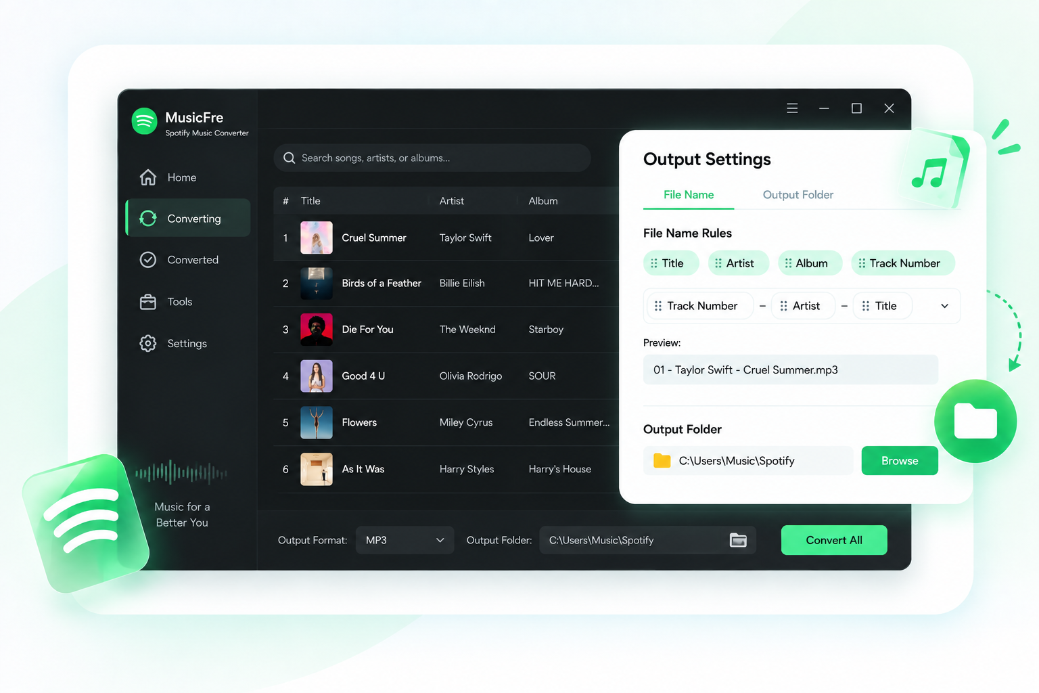Click Cruel Summer album cover
Screen dimensions: 1039x693
[317, 238]
